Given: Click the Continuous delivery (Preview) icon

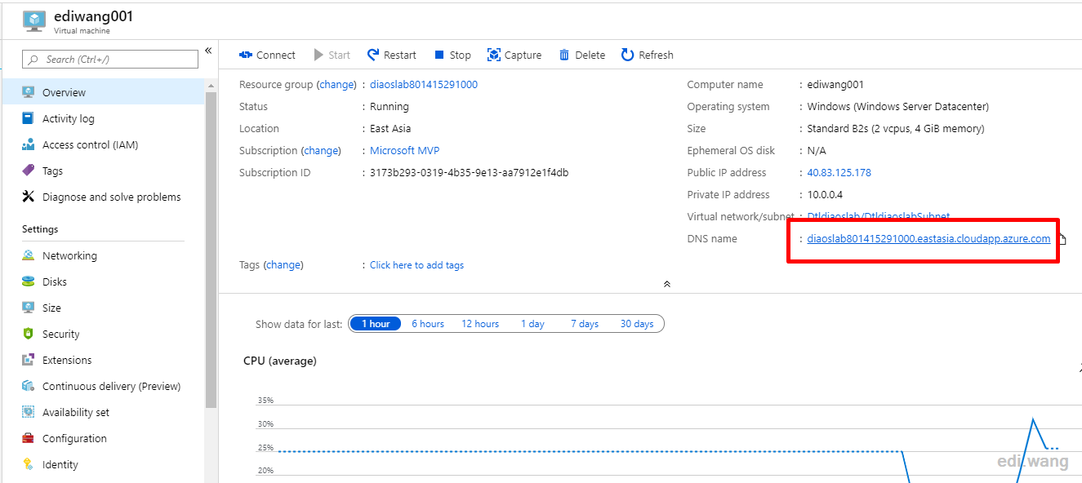Looking at the screenshot, I should pyautogui.click(x=29, y=386).
